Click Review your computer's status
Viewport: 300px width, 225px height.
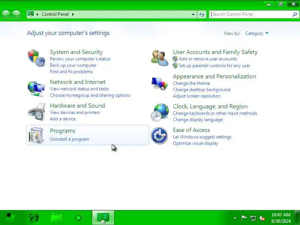80,59
